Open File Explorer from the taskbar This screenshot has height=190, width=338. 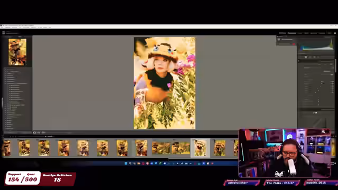click(138, 164)
